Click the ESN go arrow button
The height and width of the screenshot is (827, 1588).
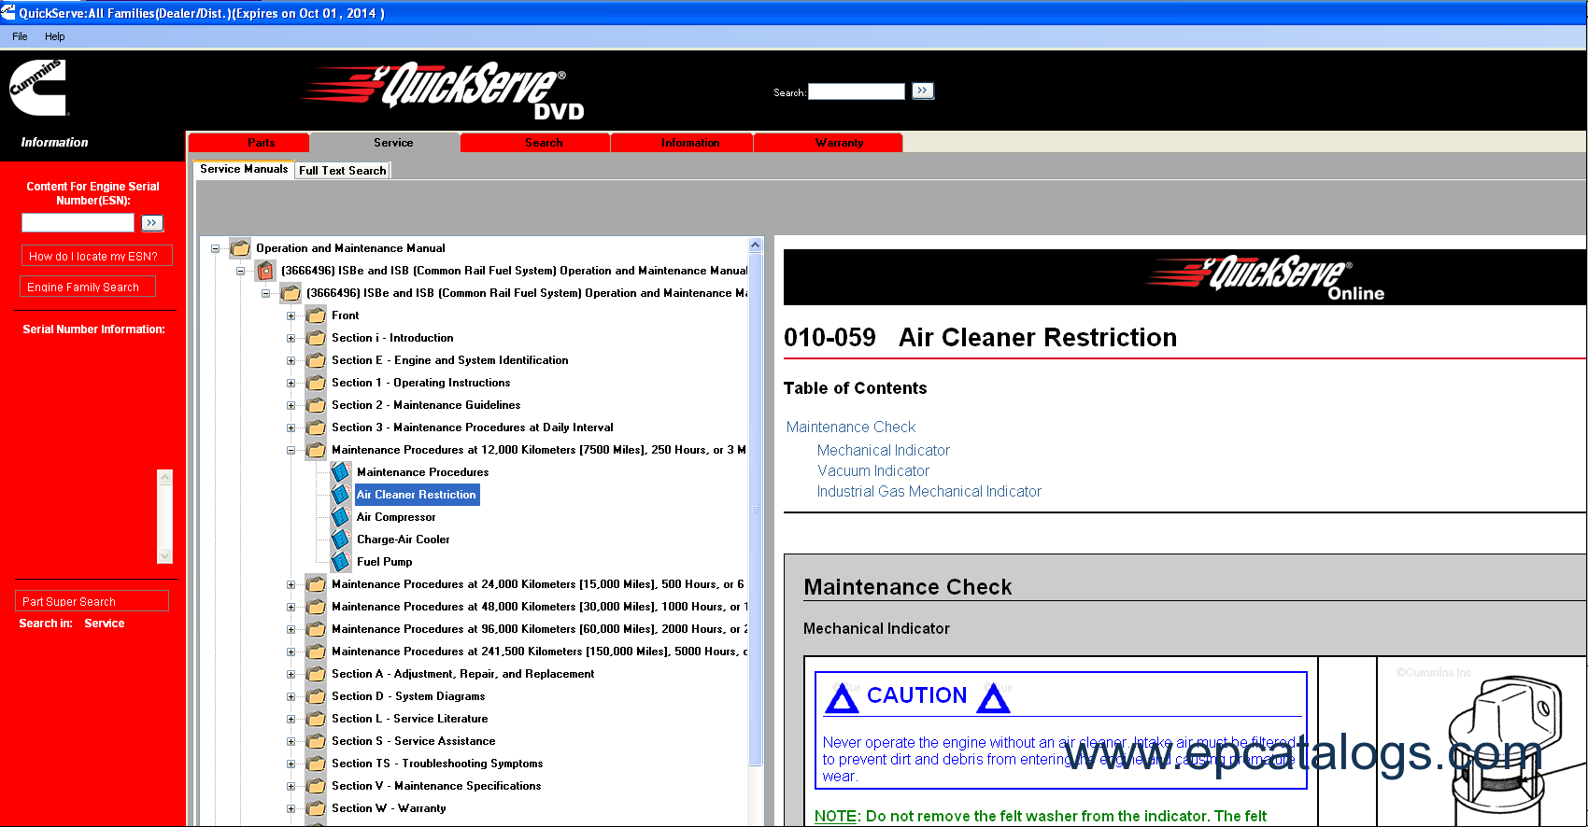[152, 223]
